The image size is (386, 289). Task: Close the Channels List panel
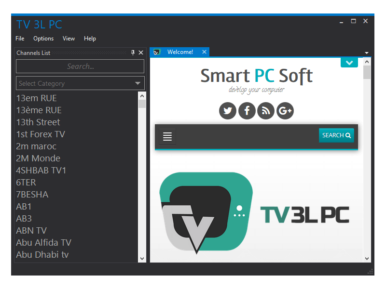(x=141, y=53)
